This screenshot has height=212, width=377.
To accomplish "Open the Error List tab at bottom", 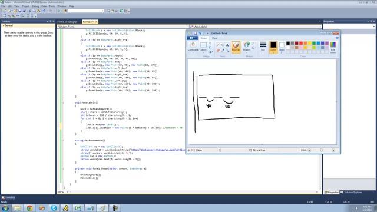I will (8, 198).
